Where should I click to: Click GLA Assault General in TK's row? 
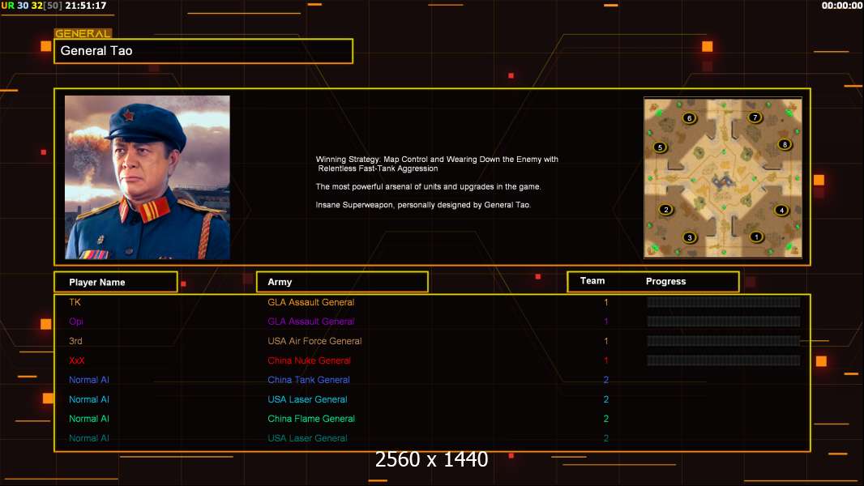310,302
